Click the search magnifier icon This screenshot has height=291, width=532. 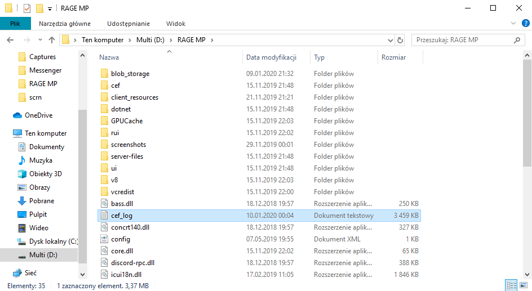point(517,40)
